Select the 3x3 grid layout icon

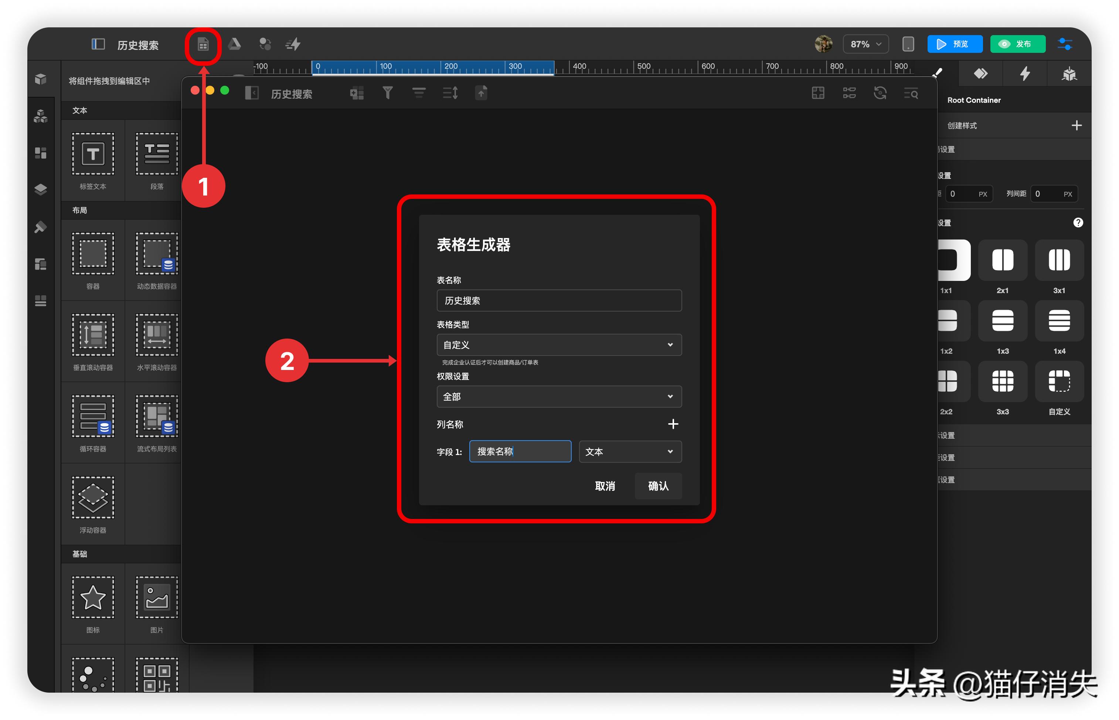(1003, 381)
